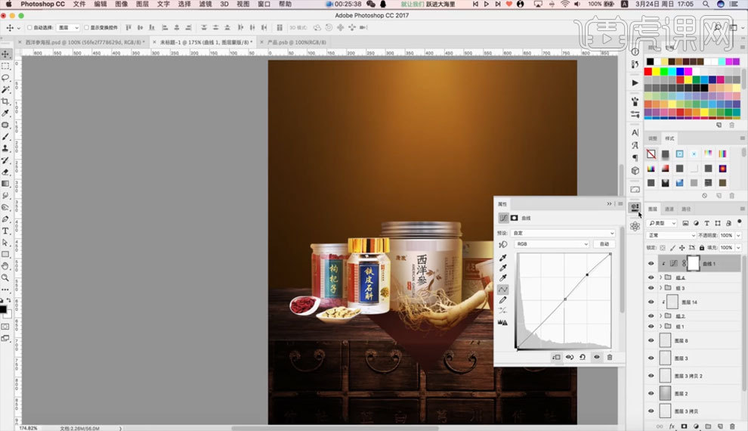748x431 pixels.
Task: Hide the 组 4 group
Action: coord(651,278)
